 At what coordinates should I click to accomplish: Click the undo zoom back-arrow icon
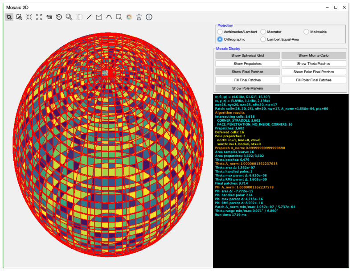pos(49,17)
